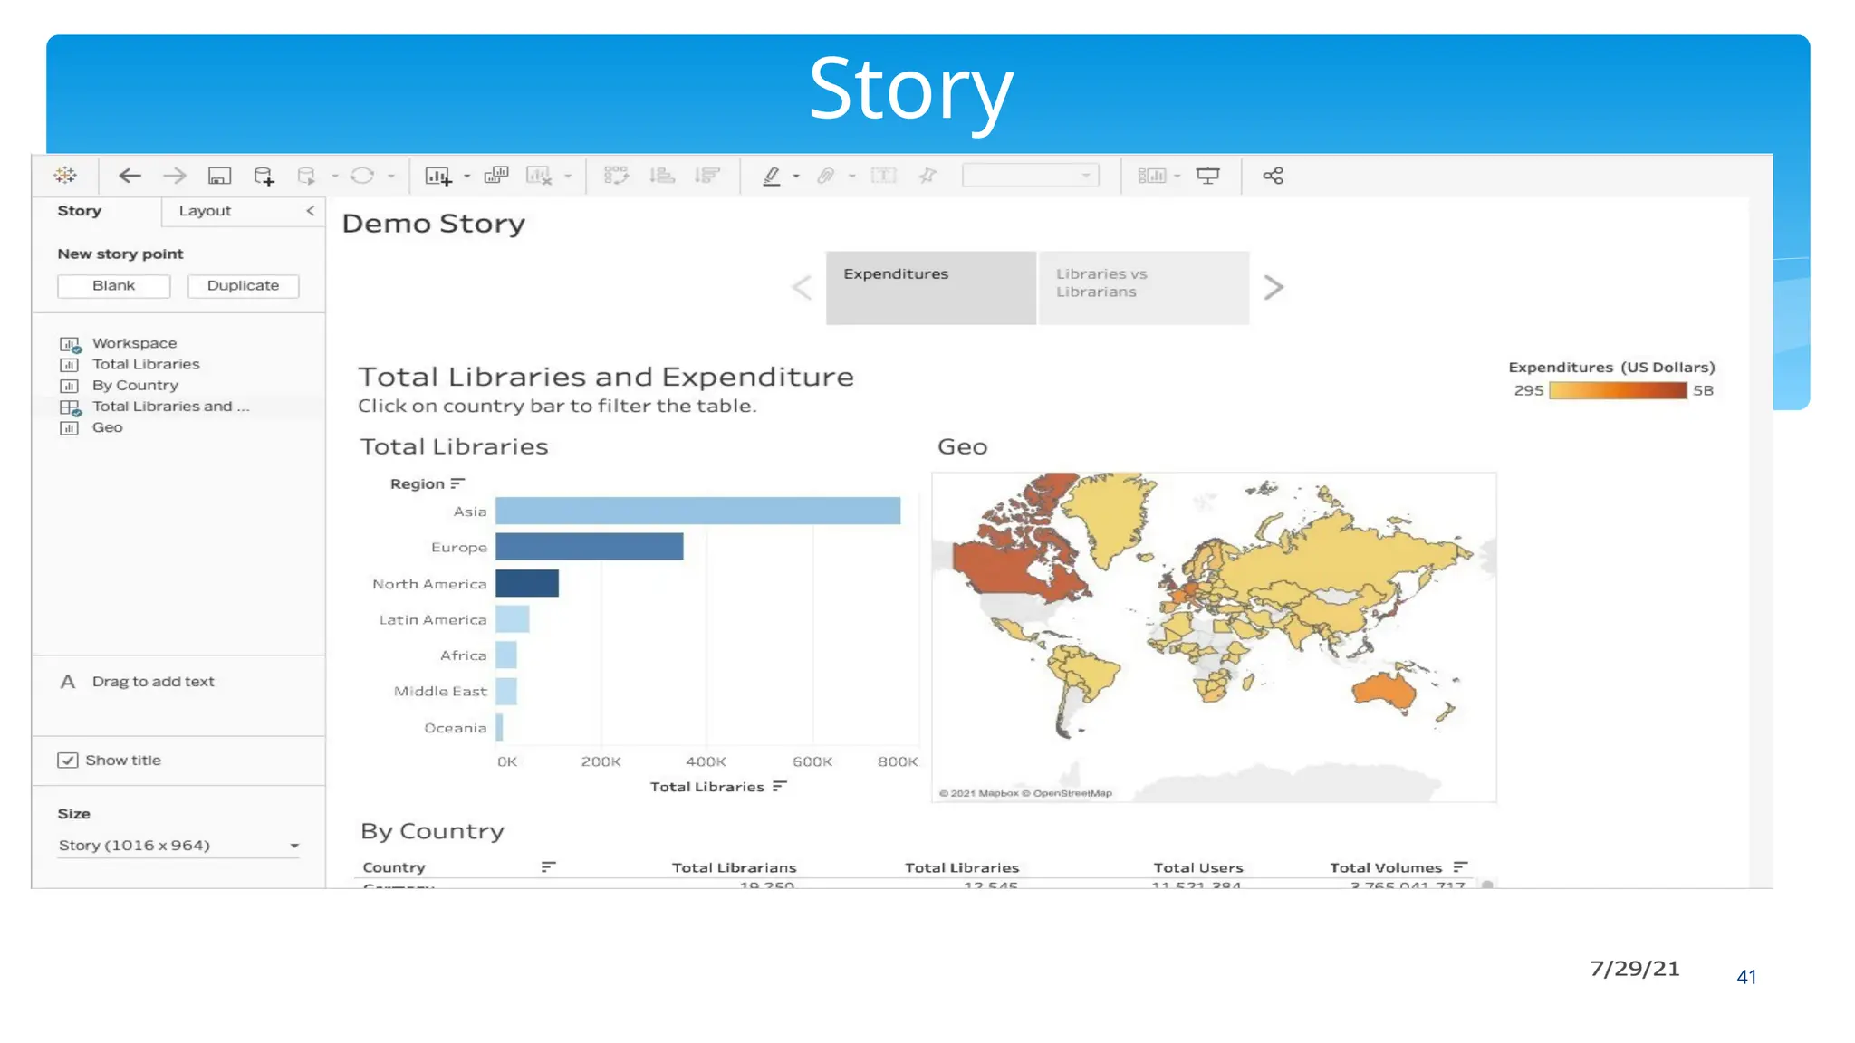Open presentation mode
Image resolution: width=1855 pixels, height=1043 pixels.
coord(1207,176)
